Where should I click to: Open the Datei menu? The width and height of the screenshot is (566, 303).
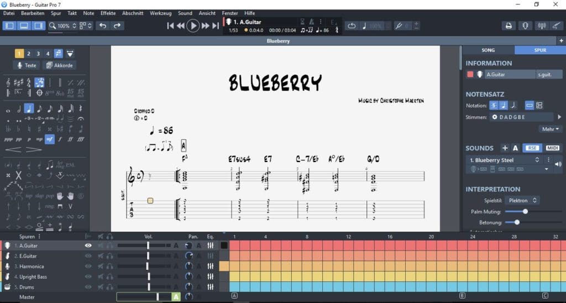tap(9, 13)
